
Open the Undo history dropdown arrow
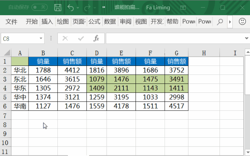coord(78,7)
